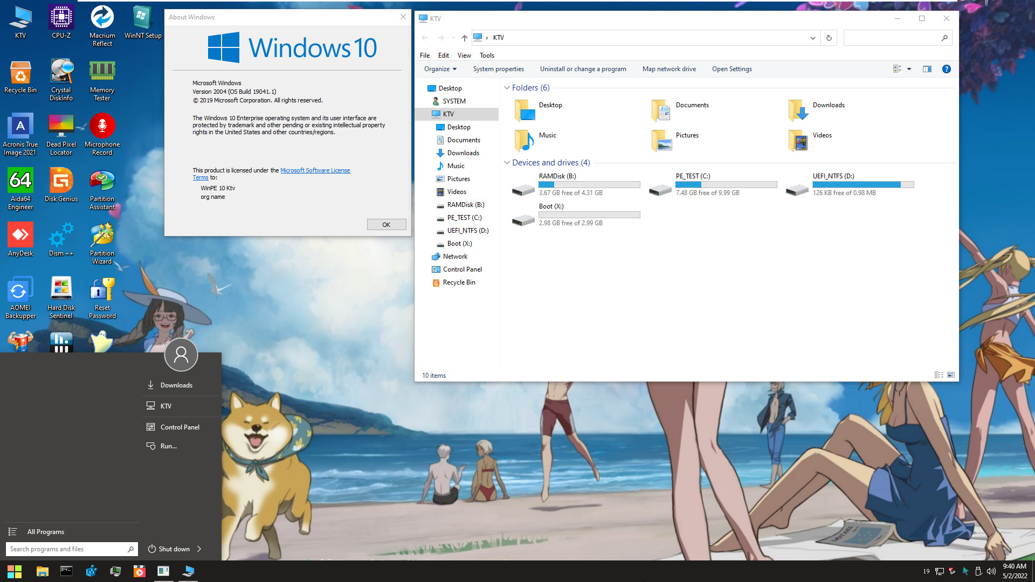
Task: Expand the address bar history dropdown
Action: pyautogui.click(x=812, y=38)
